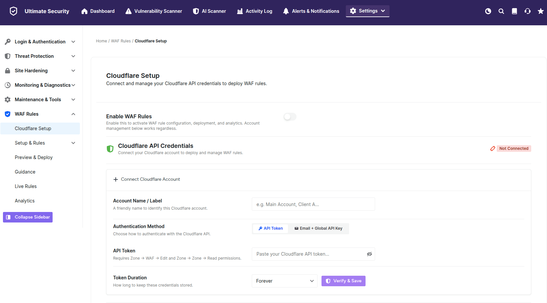
Task: Click the Site Hardening lock icon
Action: point(8,71)
